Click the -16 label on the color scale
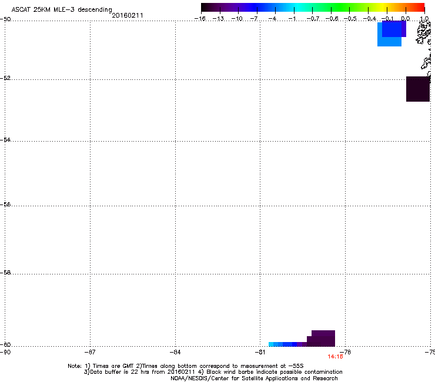435x382 pixels. (x=200, y=19)
